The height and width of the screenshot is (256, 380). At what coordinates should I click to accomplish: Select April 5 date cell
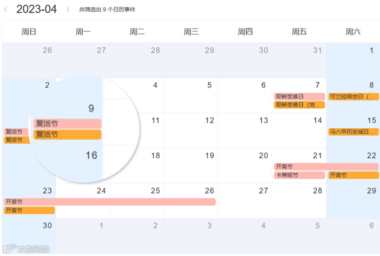(x=191, y=96)
